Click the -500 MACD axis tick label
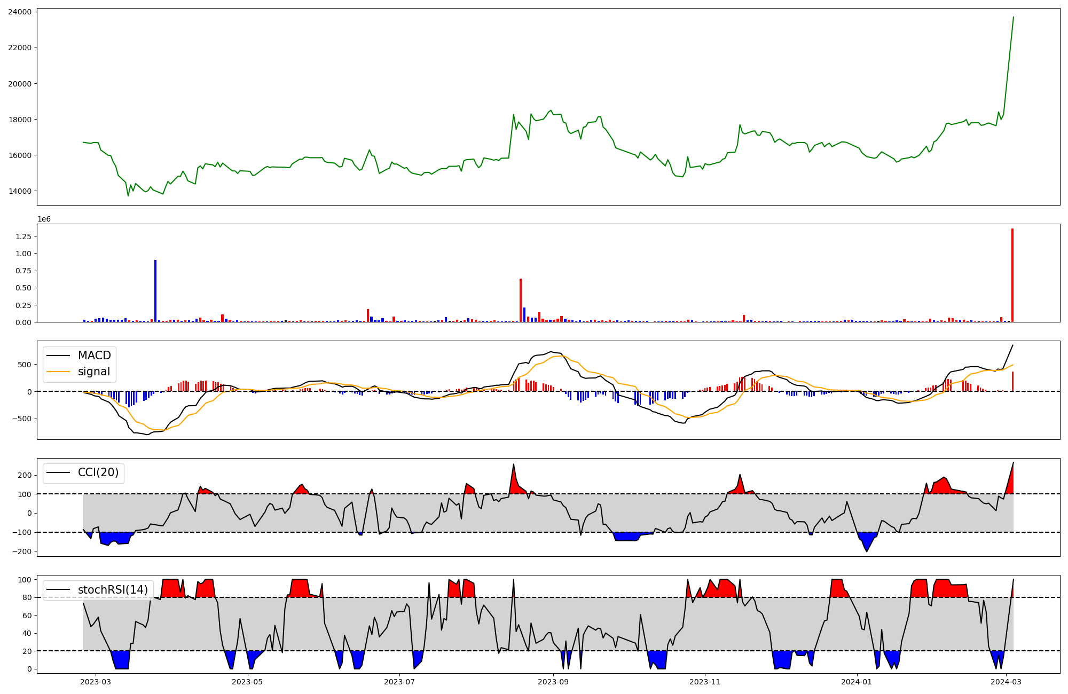 coord(21,419)
